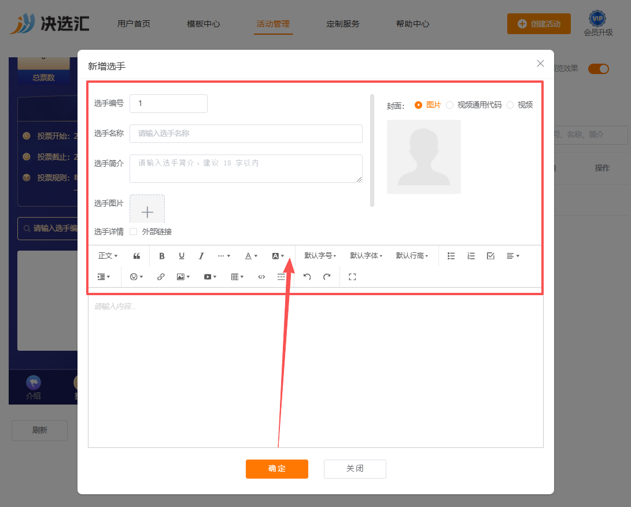
Task: Insert a todo checklist
Action: click(490, 256)
